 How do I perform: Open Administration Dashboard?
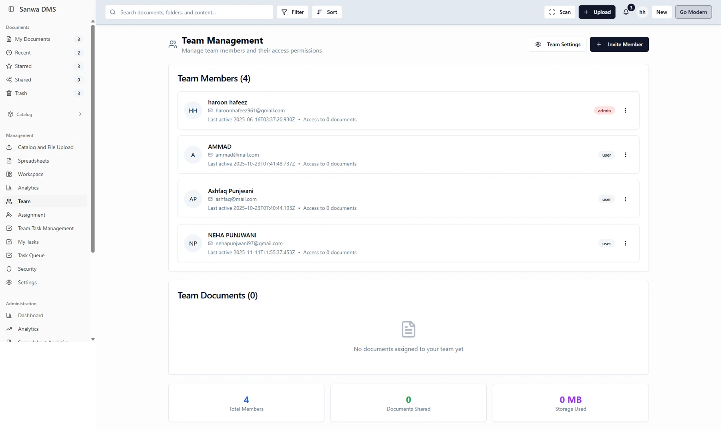click(x=45, y=315)
